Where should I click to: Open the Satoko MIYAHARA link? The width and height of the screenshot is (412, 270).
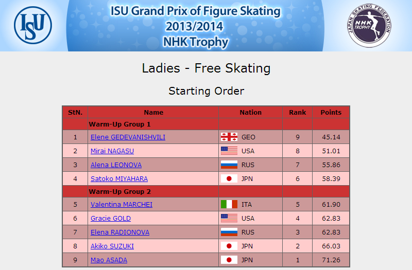tap(119, 179)
